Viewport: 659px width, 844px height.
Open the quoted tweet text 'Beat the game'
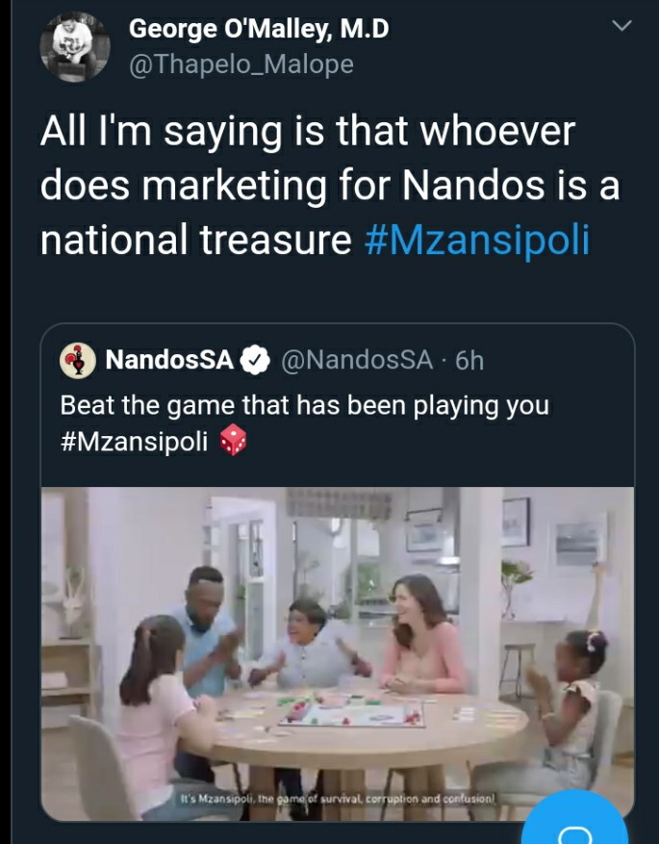pos(304,405)
